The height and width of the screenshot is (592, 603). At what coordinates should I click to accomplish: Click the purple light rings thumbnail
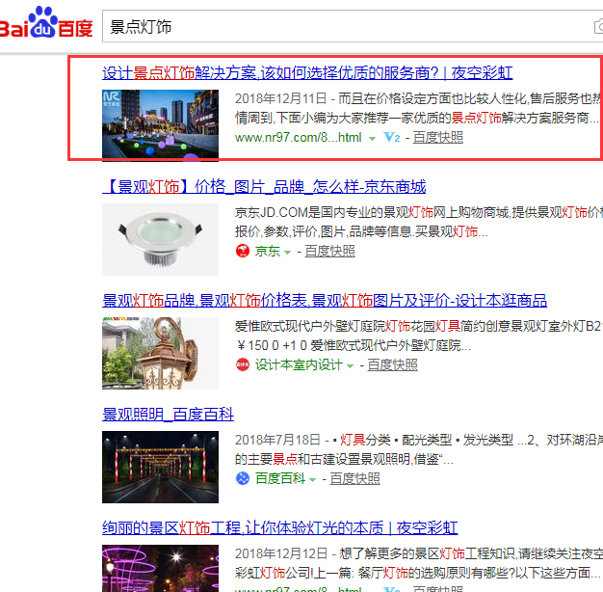[x=160, y=568]
